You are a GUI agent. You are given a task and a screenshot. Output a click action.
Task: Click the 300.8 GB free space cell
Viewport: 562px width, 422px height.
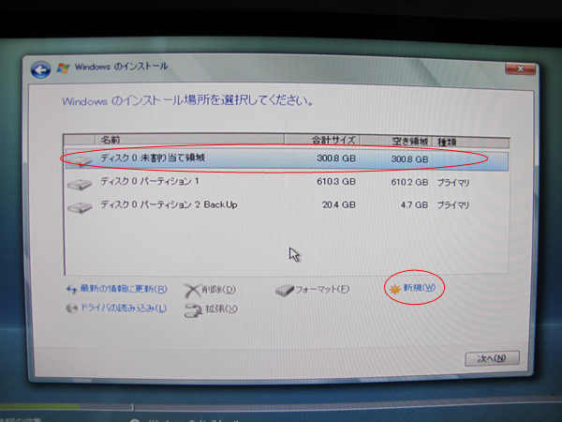409,159
